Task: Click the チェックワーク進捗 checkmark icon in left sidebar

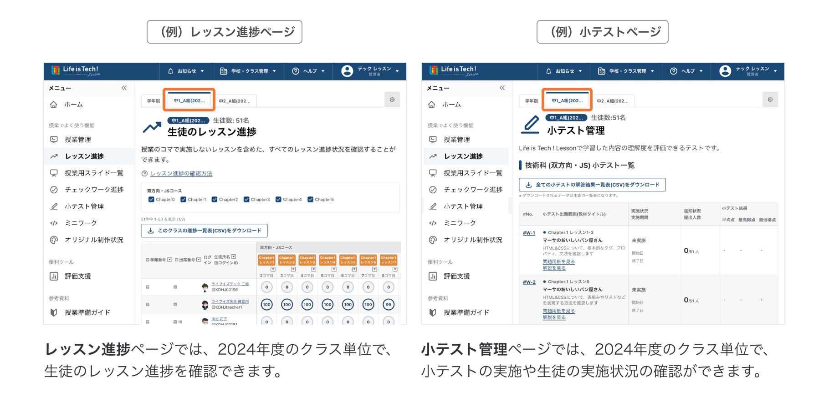Action: pos(54,190)
